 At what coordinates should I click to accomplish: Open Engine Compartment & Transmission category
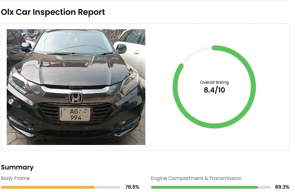[196, 178]
